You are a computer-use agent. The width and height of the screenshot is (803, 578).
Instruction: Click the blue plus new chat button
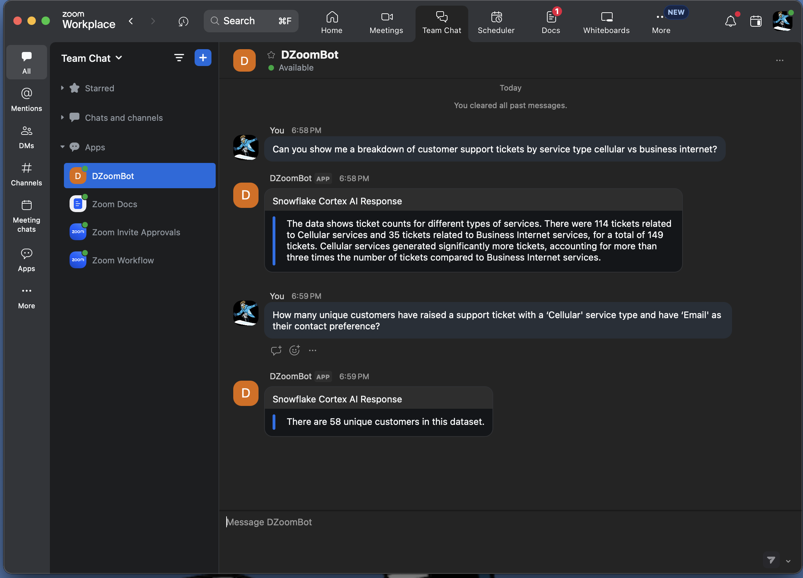point(203,58)
